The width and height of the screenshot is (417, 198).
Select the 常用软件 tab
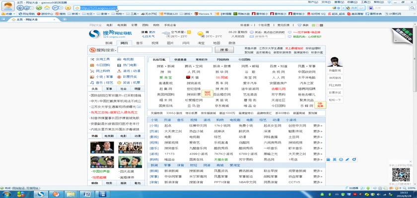(202, 59)
